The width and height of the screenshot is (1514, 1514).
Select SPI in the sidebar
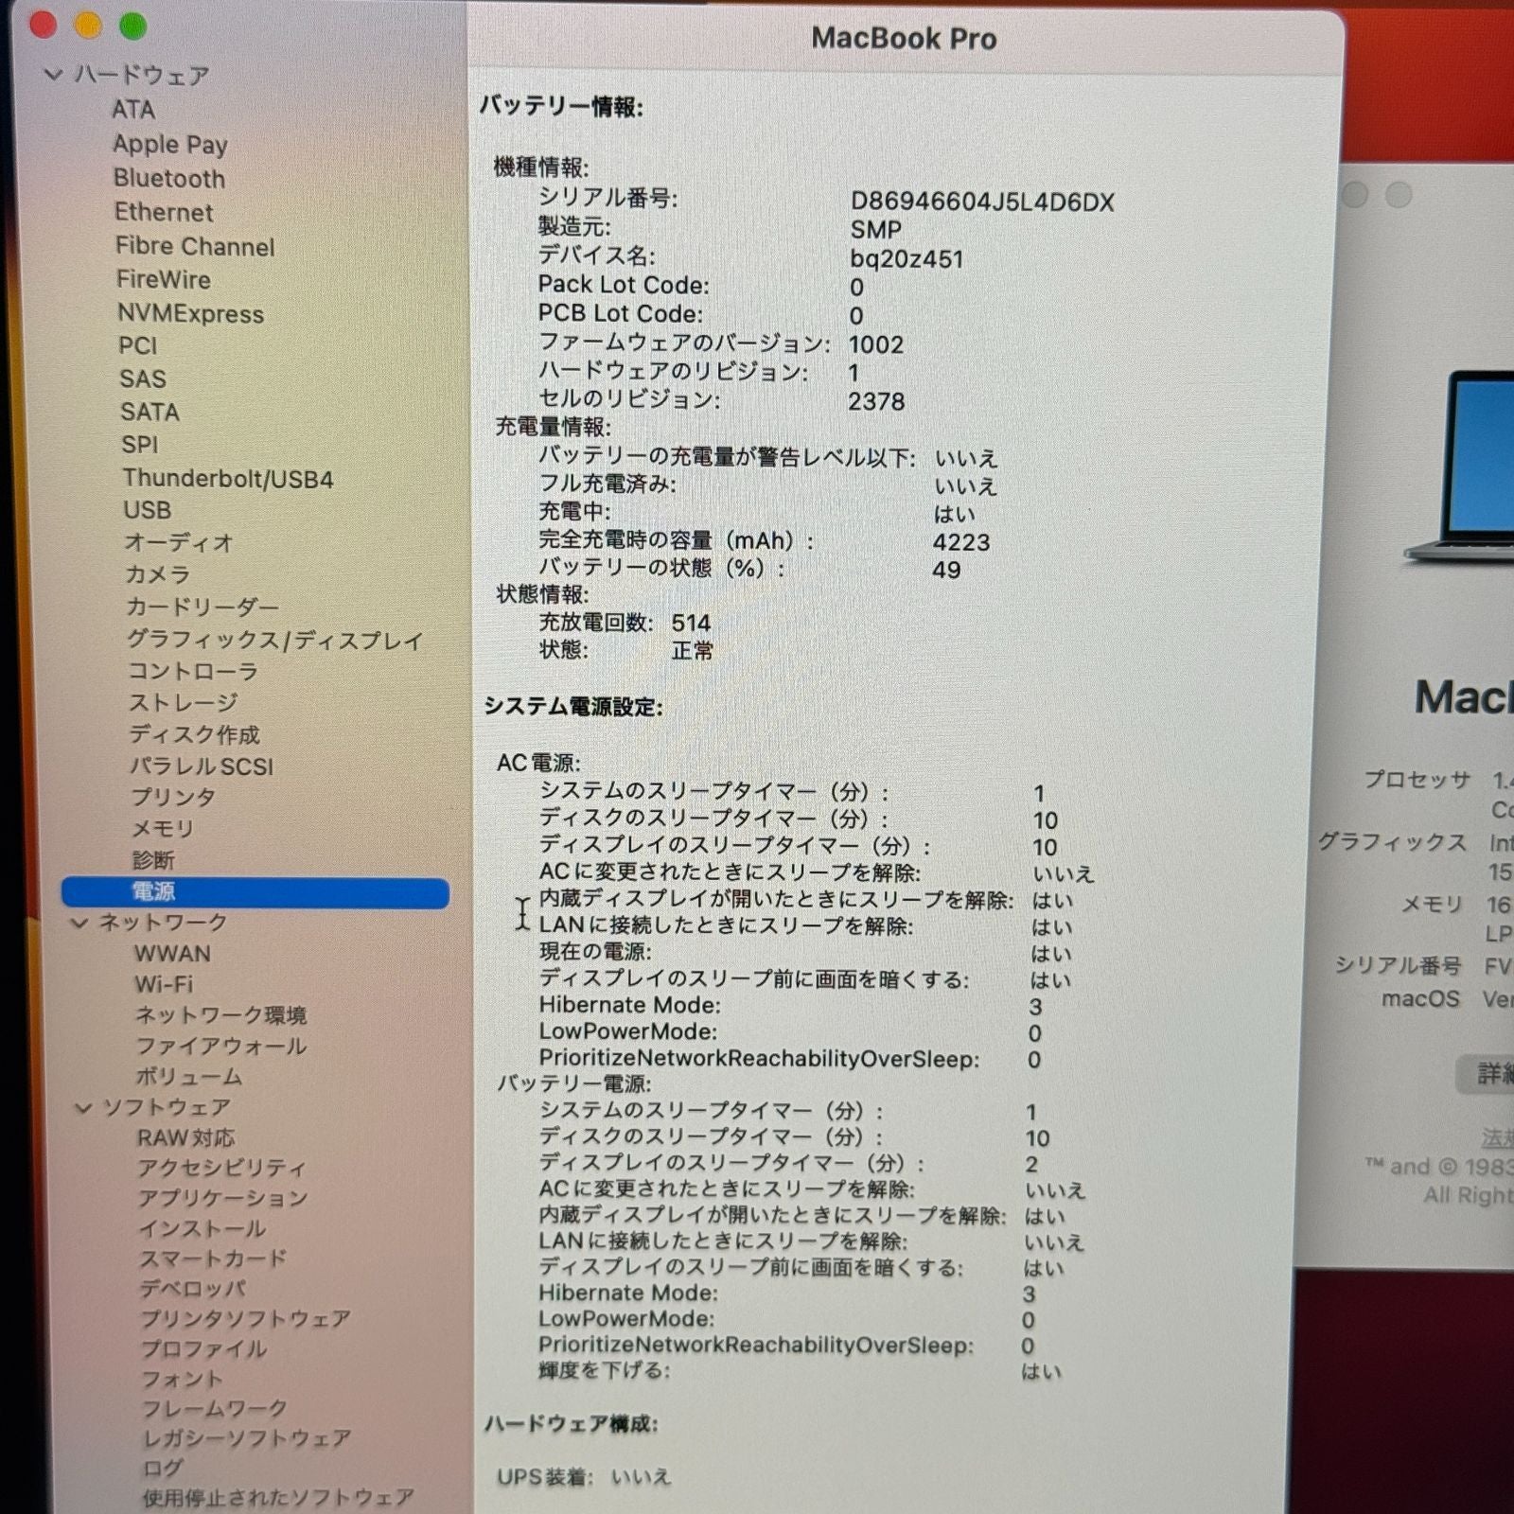pos(139,445)
